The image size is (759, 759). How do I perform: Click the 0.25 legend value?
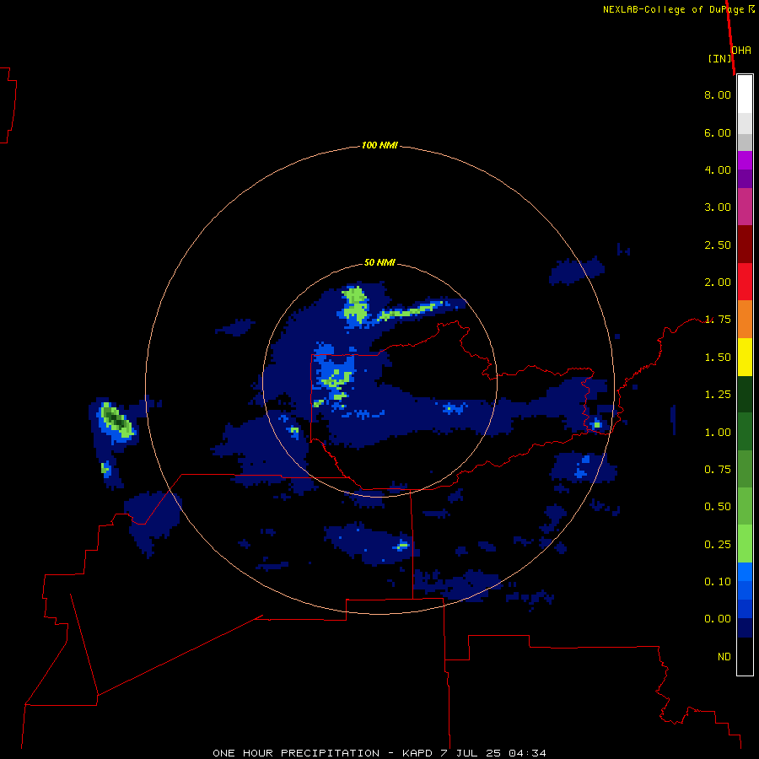[718, 545]
